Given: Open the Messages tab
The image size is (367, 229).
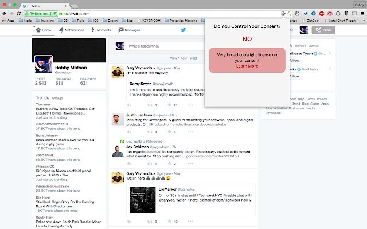Looking at the screenshot, I should tap(130, 30).
